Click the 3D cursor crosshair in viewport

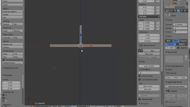click(54, 68)
